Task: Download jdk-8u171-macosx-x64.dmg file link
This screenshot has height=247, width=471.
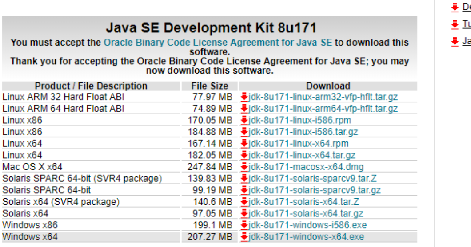Action: (306, 167)
